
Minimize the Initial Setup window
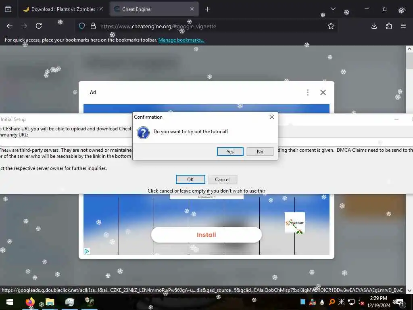pyautogui.click(x=396, y=119)
